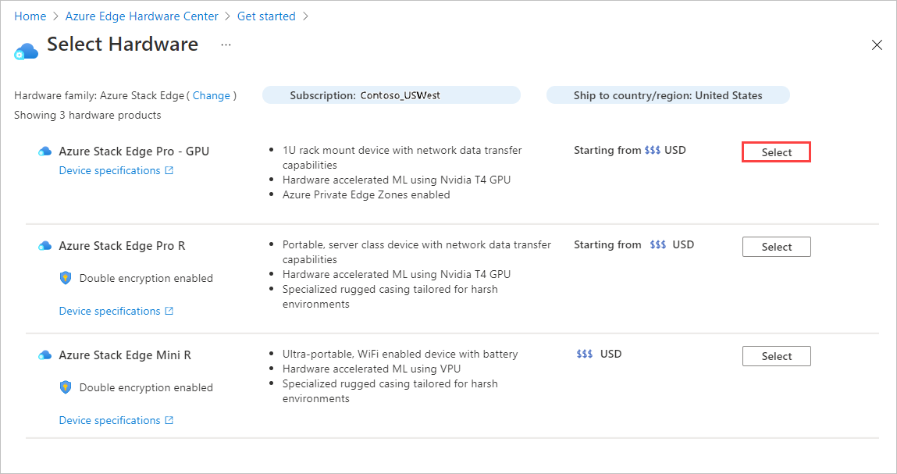Select the Azure Stack Edge Pro - GPU device
Screen dimensions: 897x474
pos(775,151)
